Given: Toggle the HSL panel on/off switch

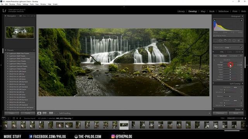Looking at the screenshot, I should pyautogui.click(x=213, y=52).
